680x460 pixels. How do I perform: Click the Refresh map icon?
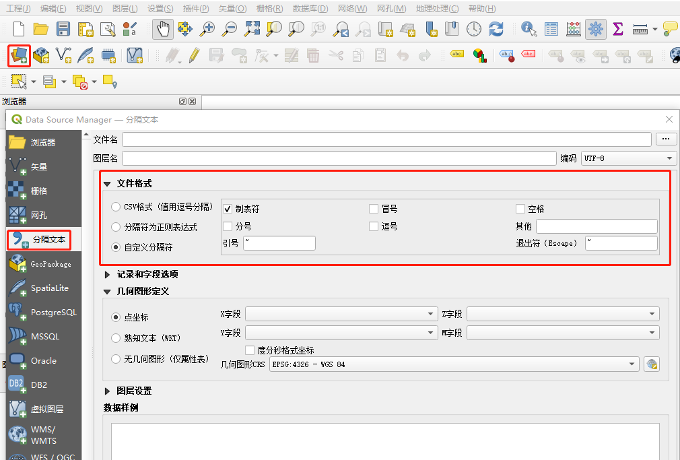[x=496, y=29]
